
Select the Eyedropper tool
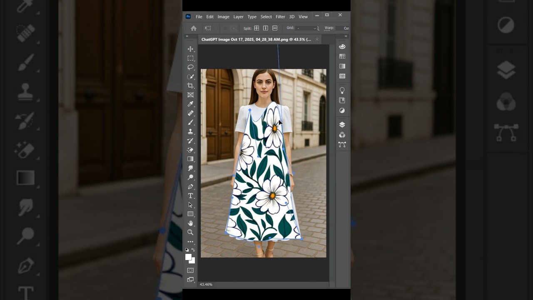click(x=190, y=104)
